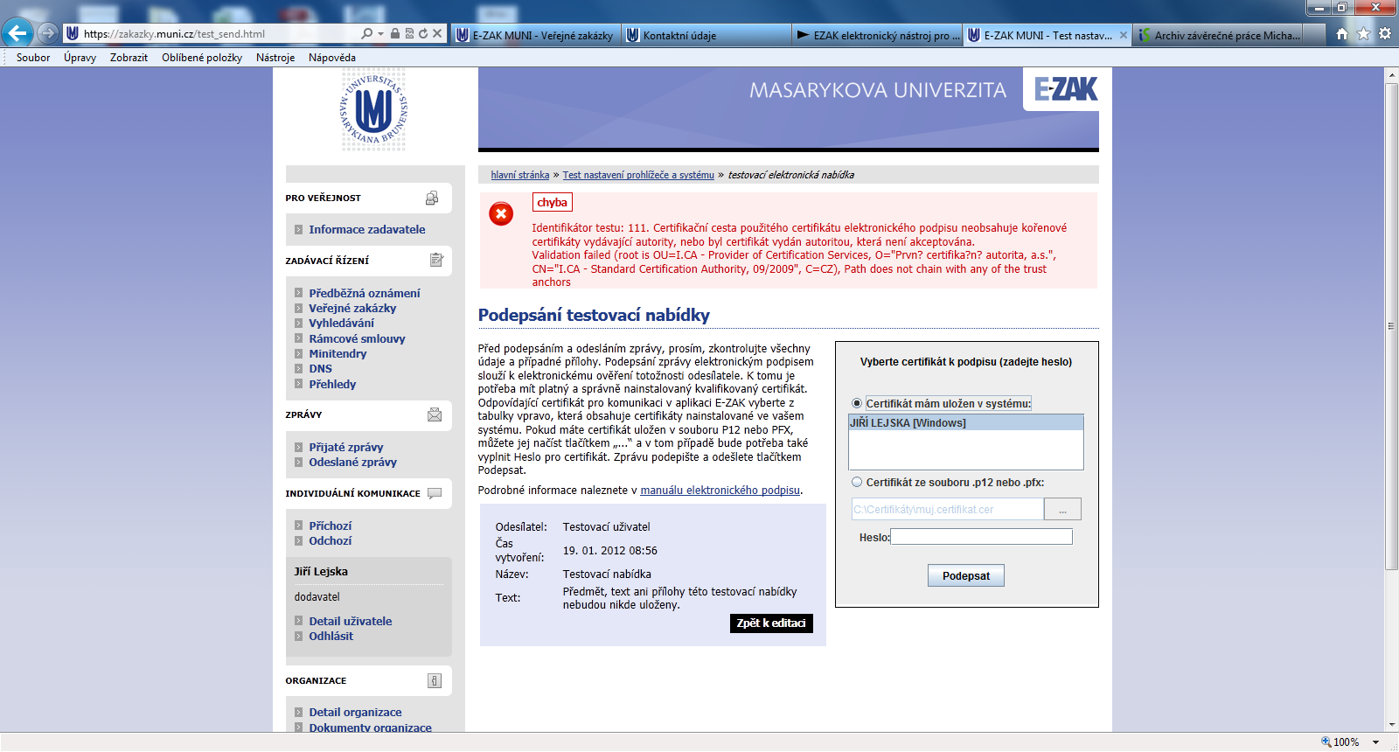Click the Heslo password field

click(x=981, y=537)
